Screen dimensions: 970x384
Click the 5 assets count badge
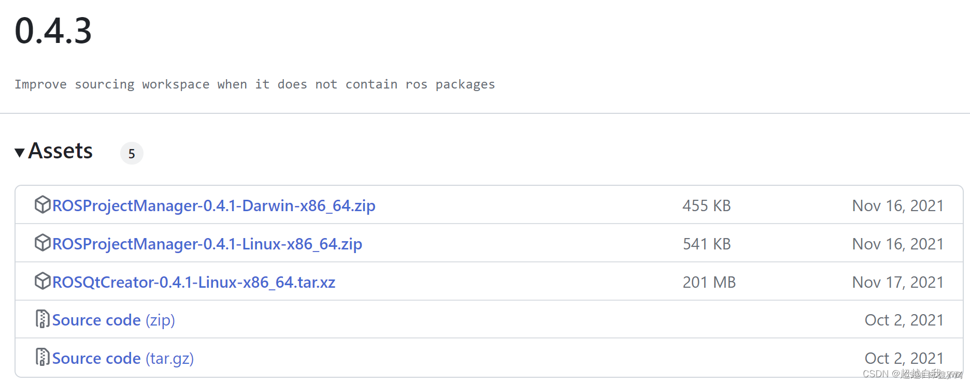tap(132, 153)
